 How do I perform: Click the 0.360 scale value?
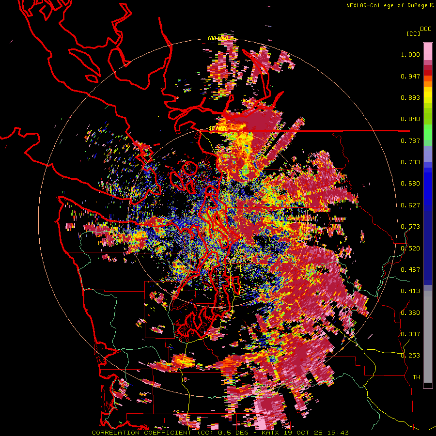coord(410,313)
